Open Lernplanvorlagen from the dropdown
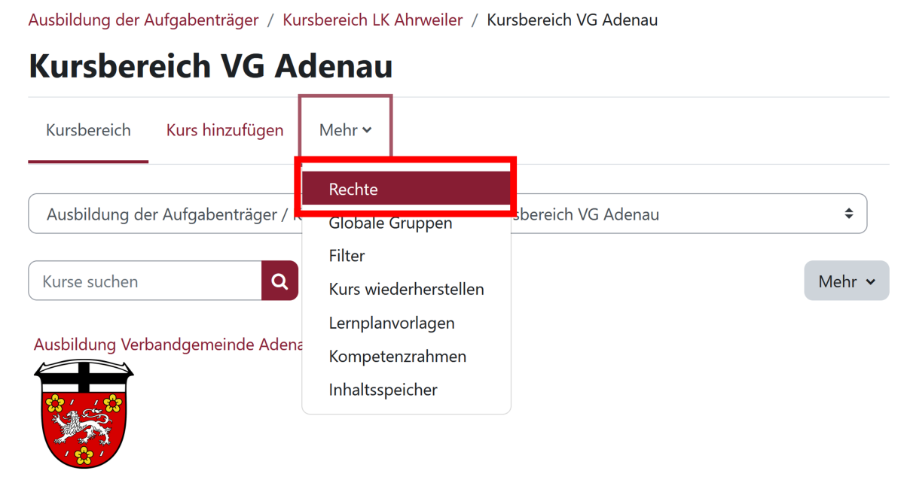This screenshot has height=492, width=904. point(391,323)
